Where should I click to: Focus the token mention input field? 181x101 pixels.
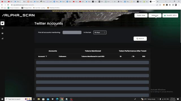point(72,33)
